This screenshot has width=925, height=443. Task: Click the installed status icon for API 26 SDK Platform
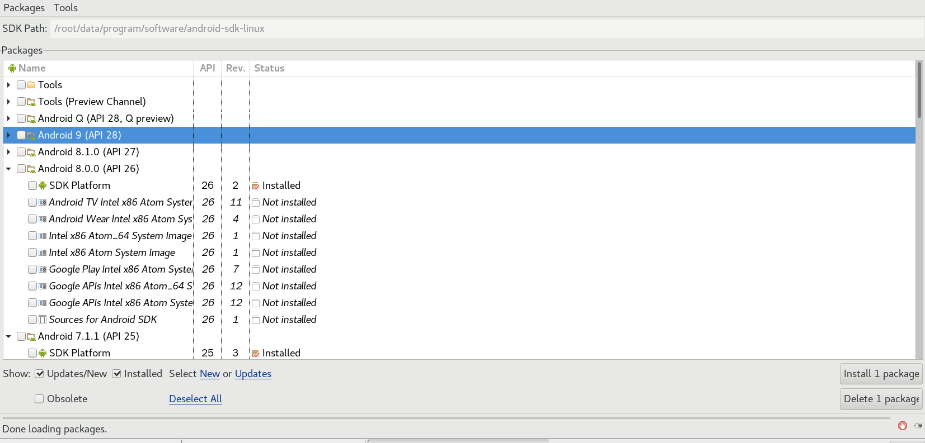[x=255, y=186]
